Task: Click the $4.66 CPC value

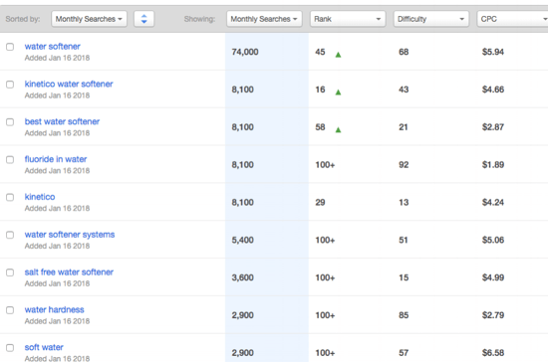Action: pyautogui.click(x=493, y=90)
